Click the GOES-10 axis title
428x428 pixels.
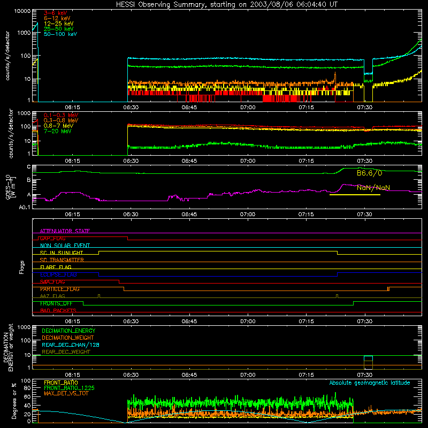(x=10, y=187)
